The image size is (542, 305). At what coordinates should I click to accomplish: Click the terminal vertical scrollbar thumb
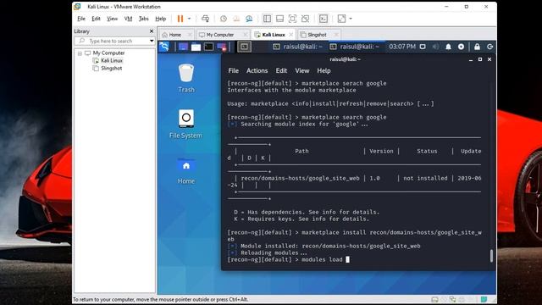click(x=491, y=256)
